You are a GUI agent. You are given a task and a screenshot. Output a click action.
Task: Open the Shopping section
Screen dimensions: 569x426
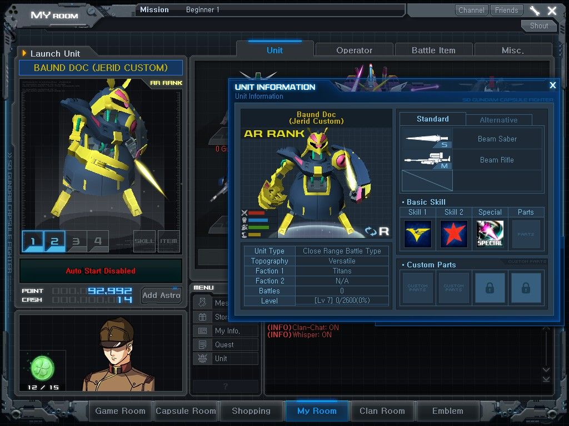click(251, 411)
